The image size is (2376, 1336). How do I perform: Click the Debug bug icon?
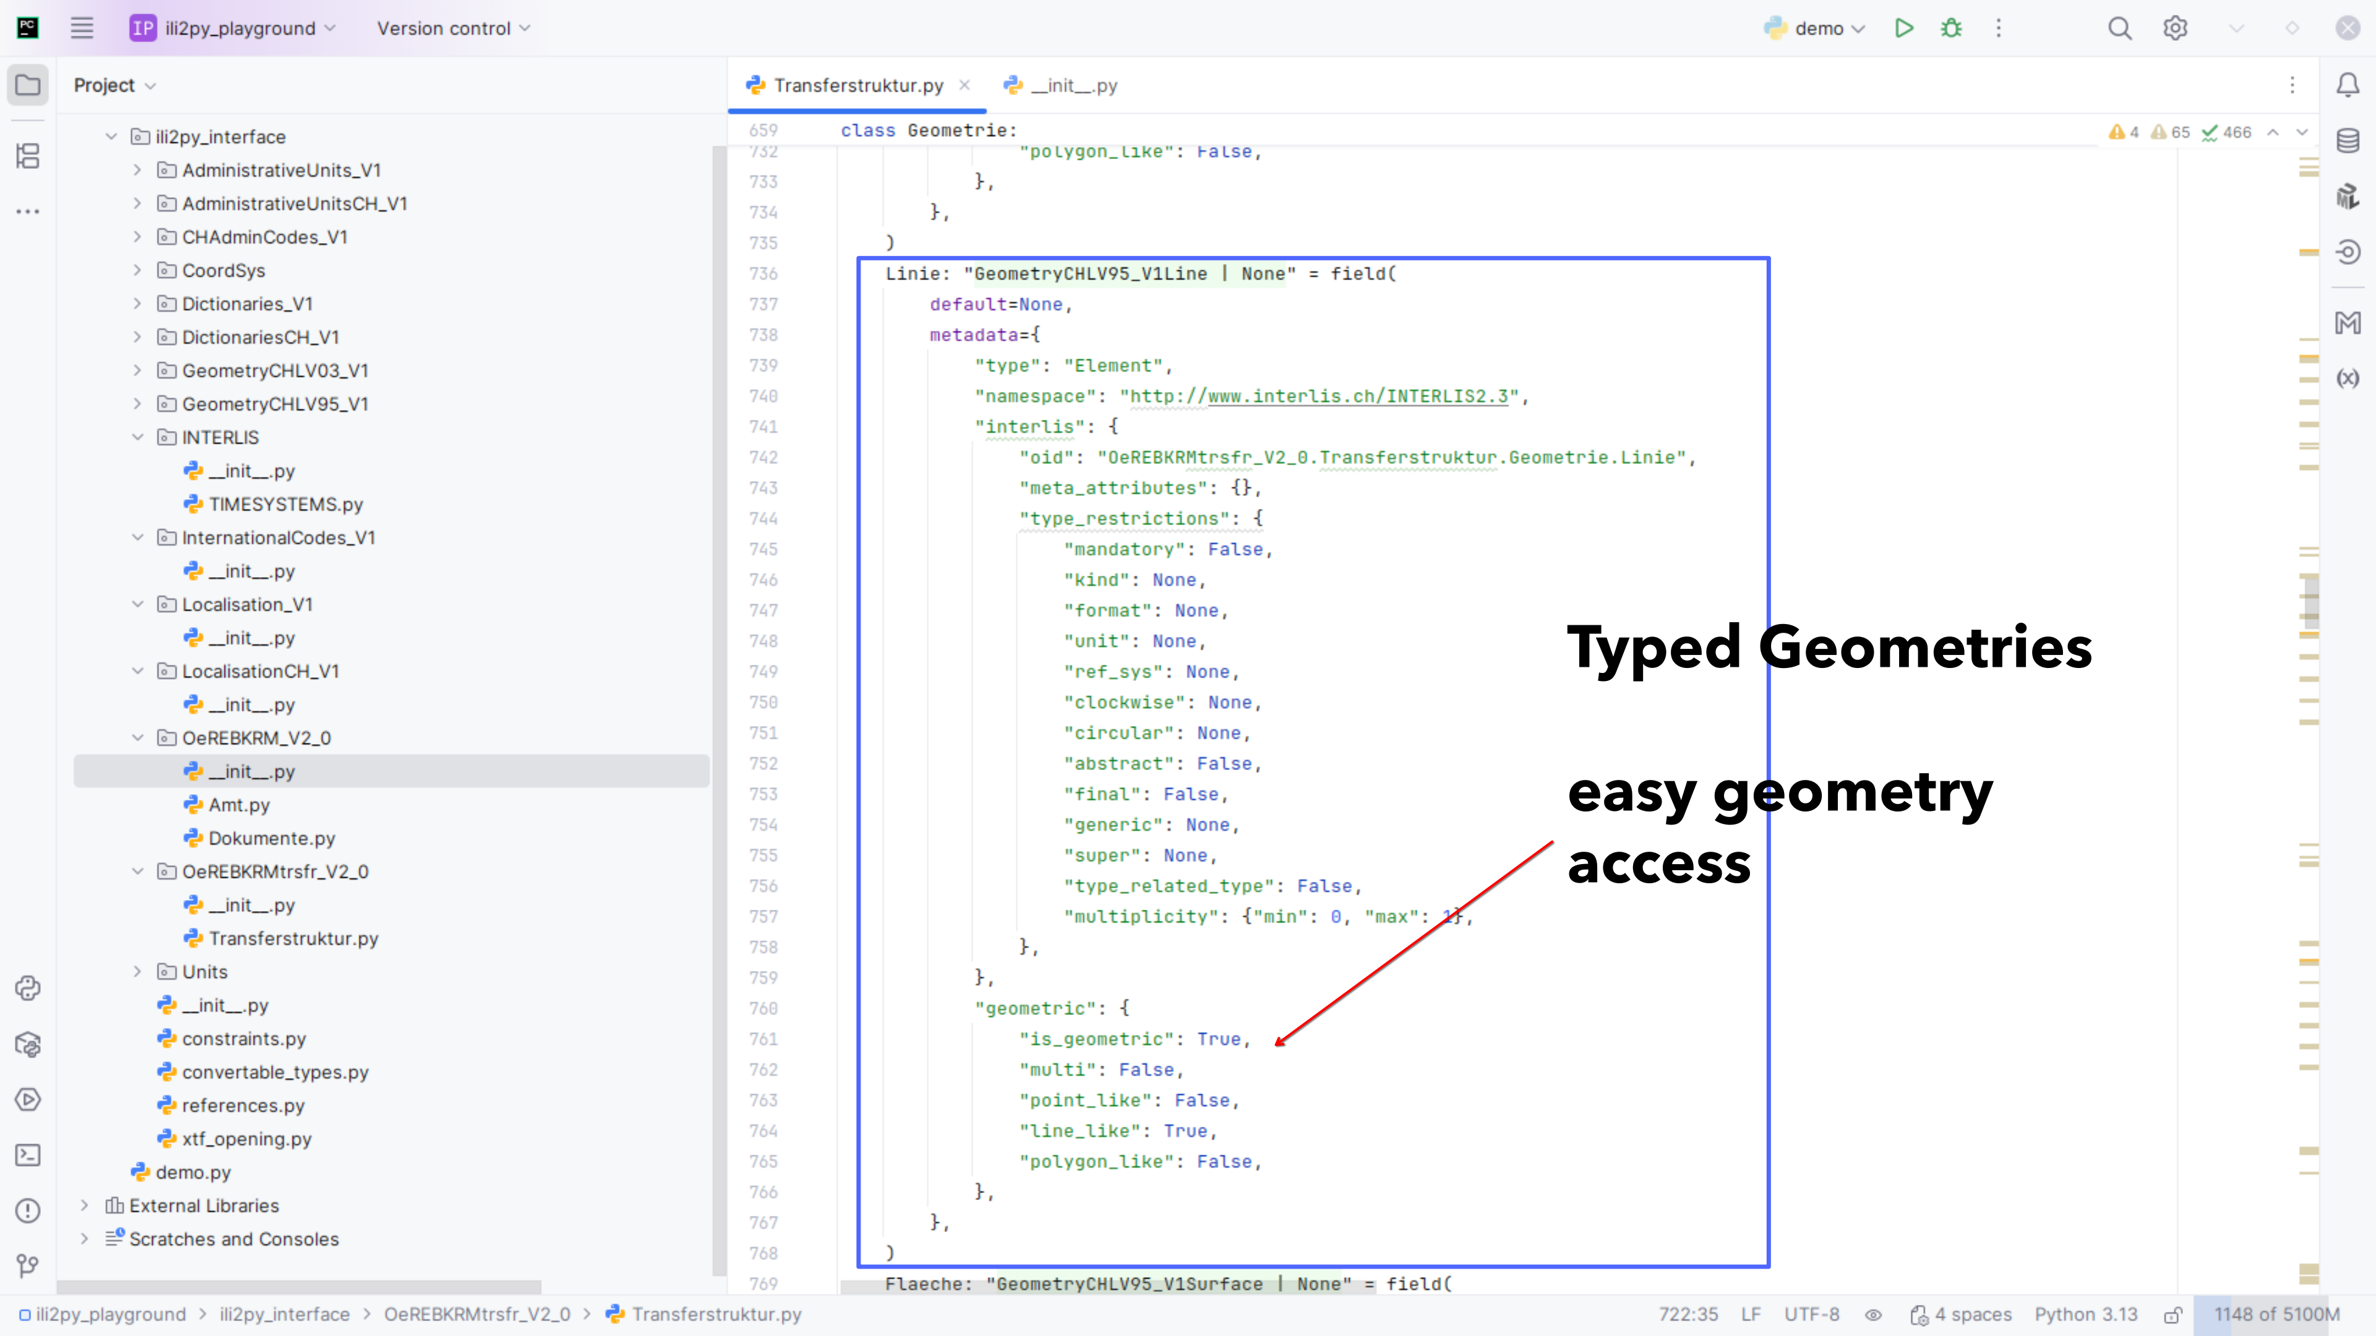tap(1951, 28)
